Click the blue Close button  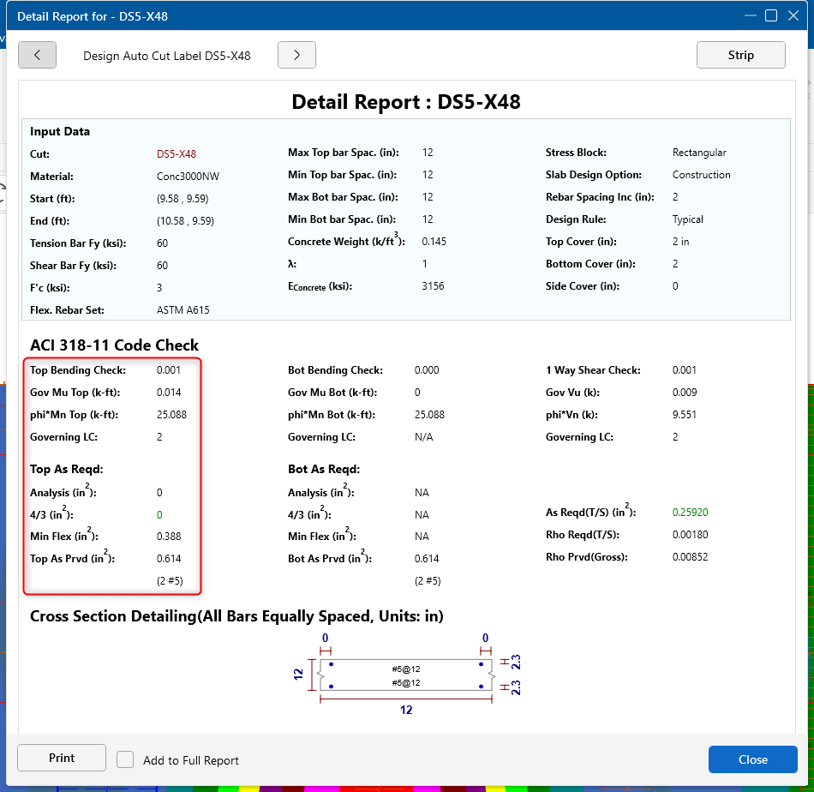(x=752, y=759)
